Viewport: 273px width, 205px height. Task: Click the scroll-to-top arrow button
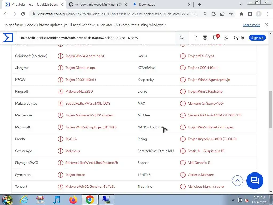tap(237, 181)
